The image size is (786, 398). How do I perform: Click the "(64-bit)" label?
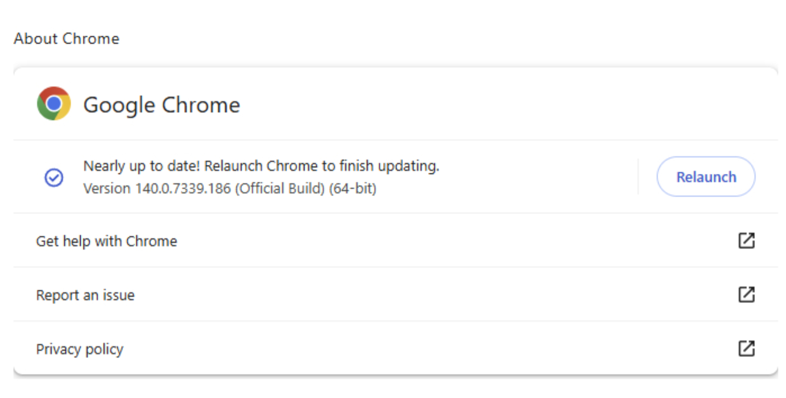tap(353, 189)
